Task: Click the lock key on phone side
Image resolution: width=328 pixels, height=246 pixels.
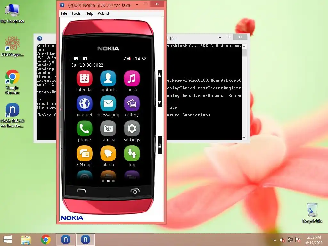Action: tap(160, 145)
